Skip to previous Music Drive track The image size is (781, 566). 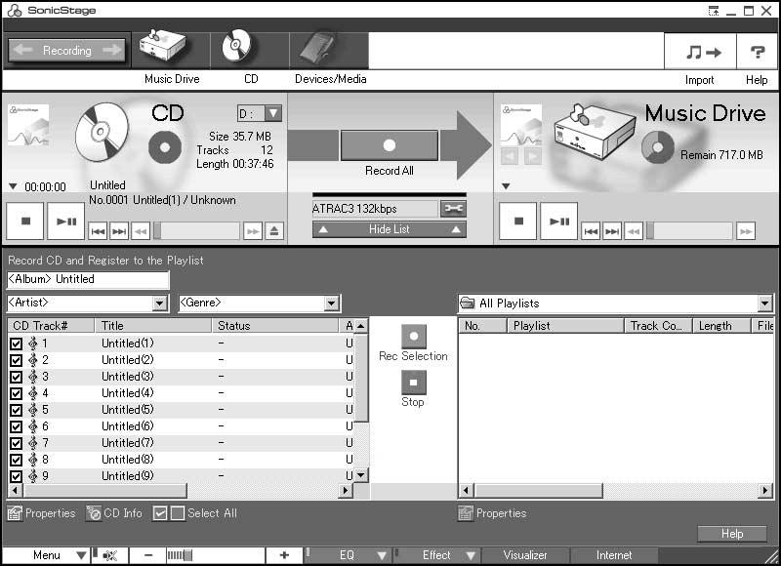[x=592, y=231]
